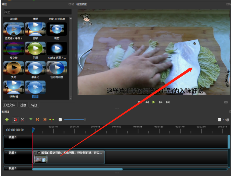This screenshot has height=176, width=231.
Task: Click the camera snapshot icon under the preview
Action: click(x=226, y=102)
